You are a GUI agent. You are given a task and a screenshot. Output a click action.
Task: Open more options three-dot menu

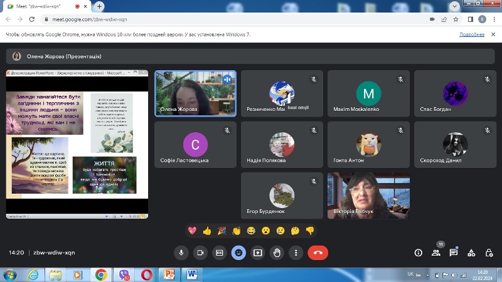coord(296,253)
